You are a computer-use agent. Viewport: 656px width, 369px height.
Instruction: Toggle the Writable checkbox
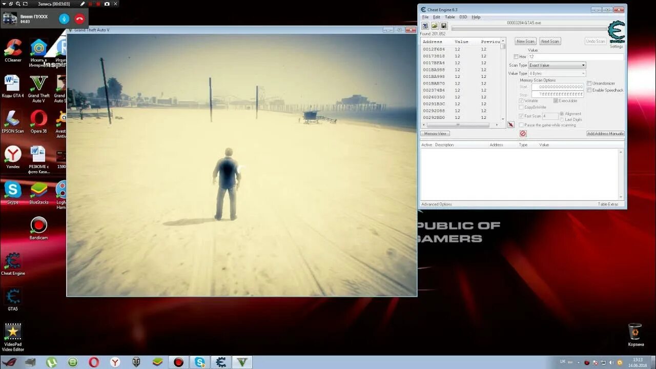click(x=522, y=101)
